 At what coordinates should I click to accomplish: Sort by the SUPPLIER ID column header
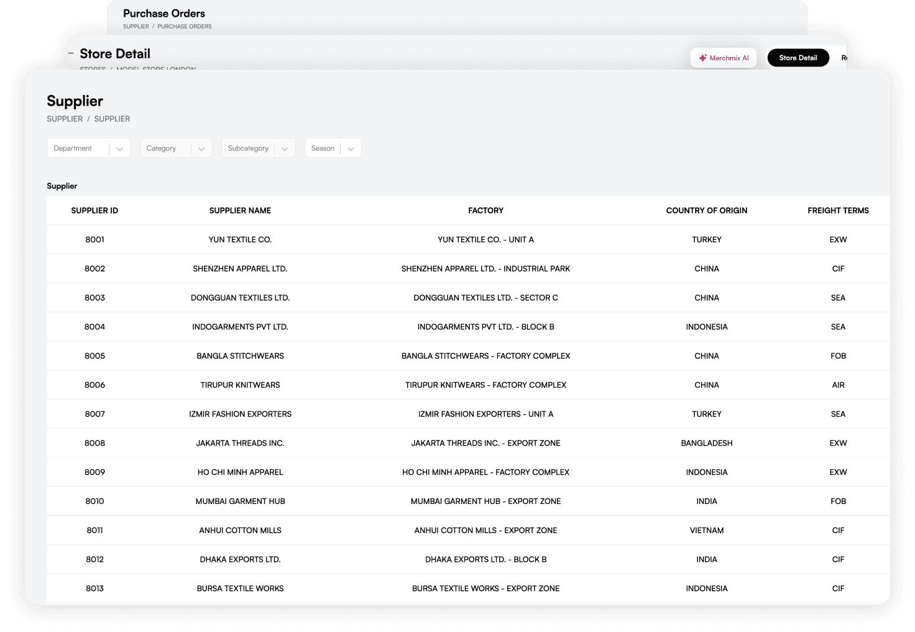(x=94, y=211)
